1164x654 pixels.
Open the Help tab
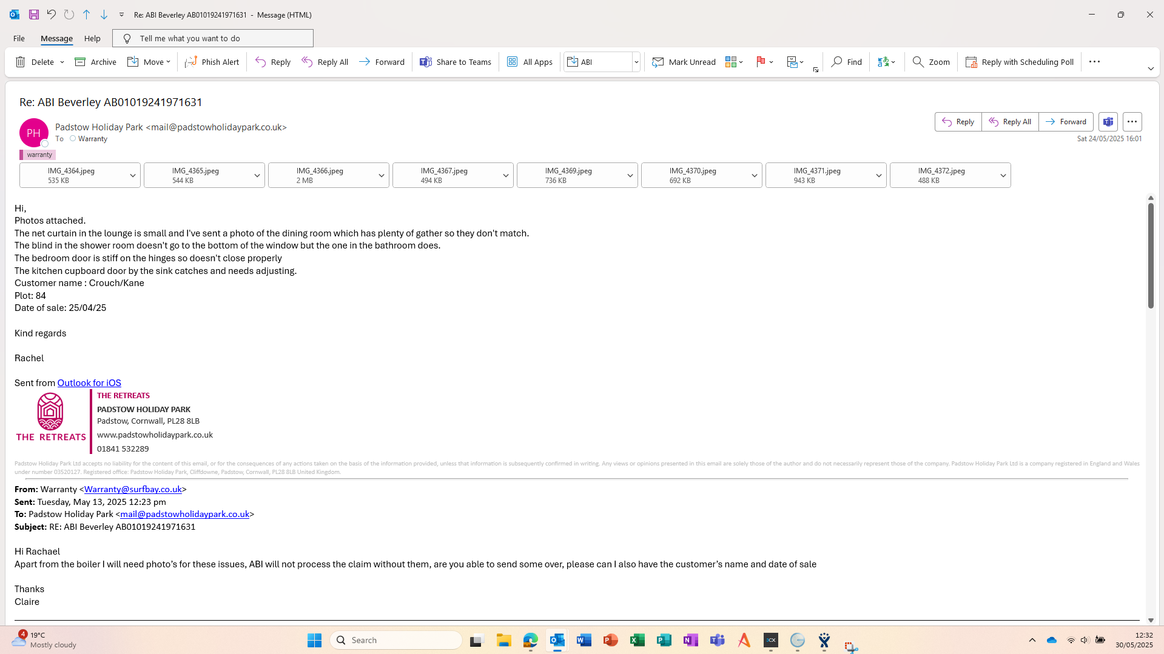92,38
